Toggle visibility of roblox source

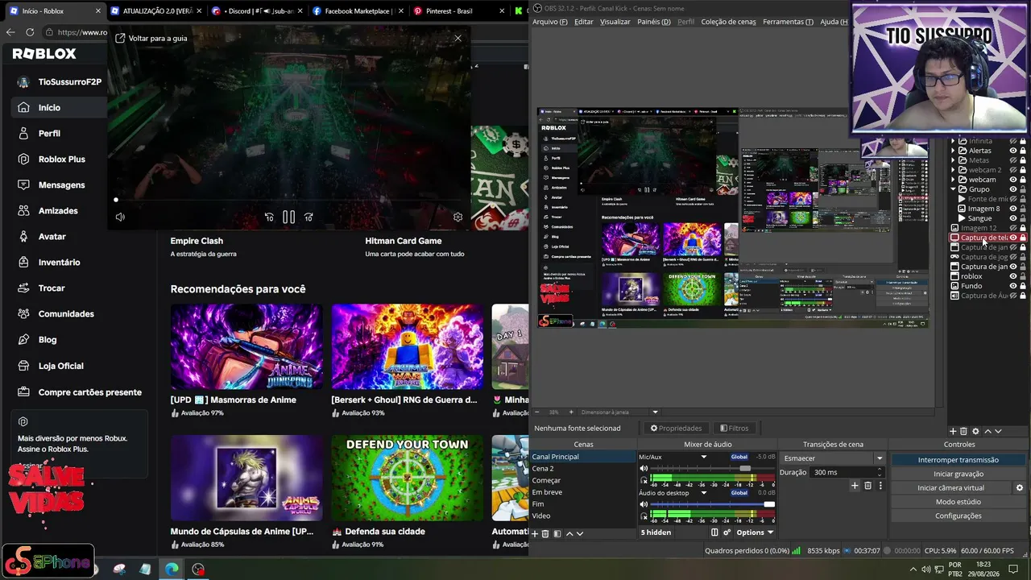point(1013,276)
